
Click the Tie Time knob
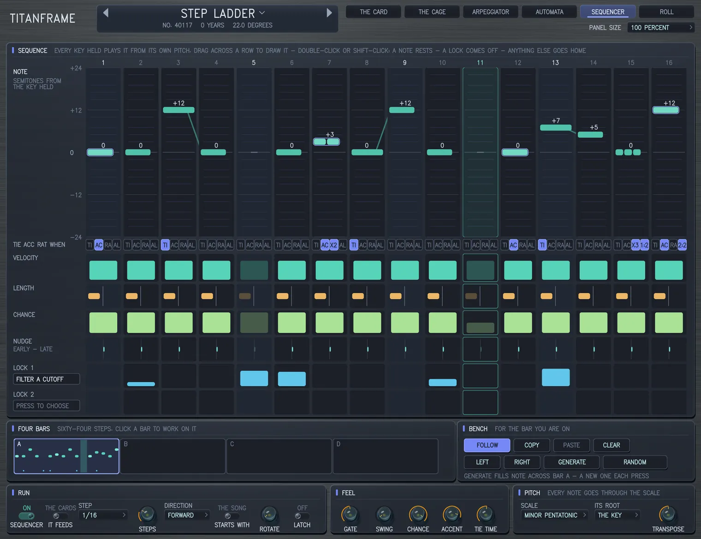click(x=486, y=514)
